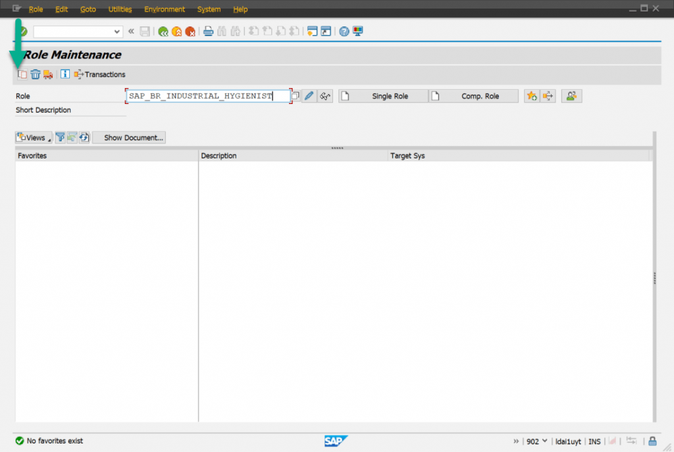
Task: Click the Delete Role trash icon
Action: tap(36, 74)
